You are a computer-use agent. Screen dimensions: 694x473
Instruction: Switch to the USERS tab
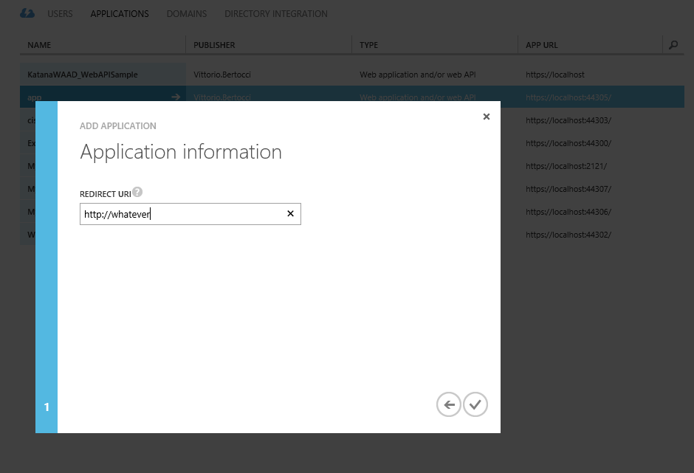point(60,14)
